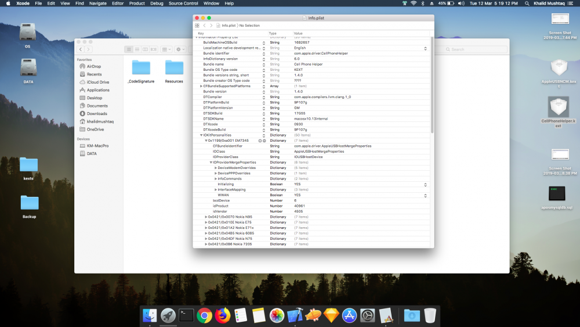Open Xcode from the Dock
The height and width of the screenshot is (327, 580).
coord(295,315)
